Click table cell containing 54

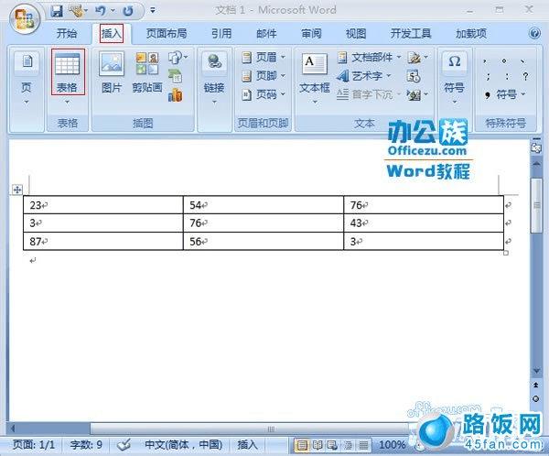264,205
